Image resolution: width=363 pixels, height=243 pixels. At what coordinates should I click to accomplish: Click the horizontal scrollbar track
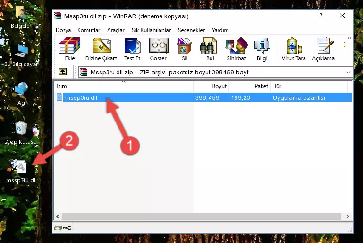point(202,216)
